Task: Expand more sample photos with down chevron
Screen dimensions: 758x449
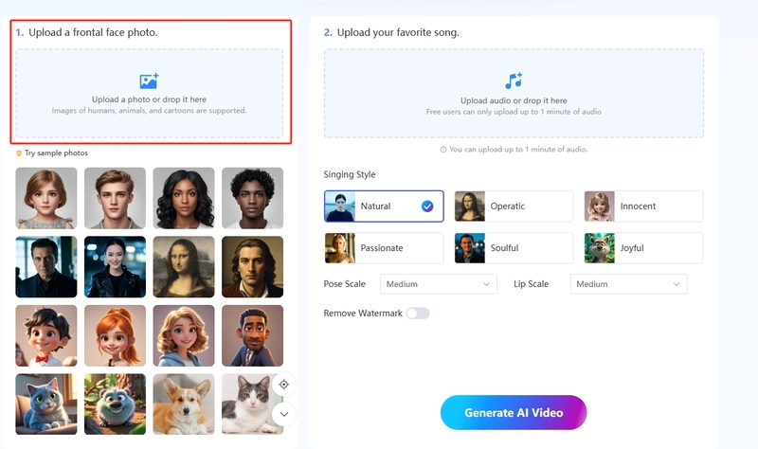Action: coord(283,414)
